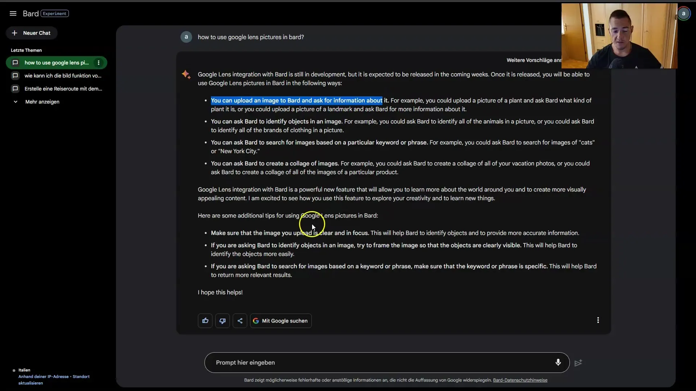The width and height of the screenshot is (696, 391).
Task: Click the user avatar beside the prompt question
Action: click(186, 37)
